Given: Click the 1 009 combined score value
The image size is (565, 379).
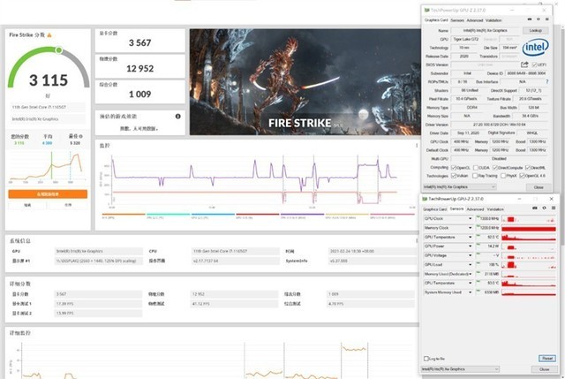Looking at the screenshot, I should point(139,95).
